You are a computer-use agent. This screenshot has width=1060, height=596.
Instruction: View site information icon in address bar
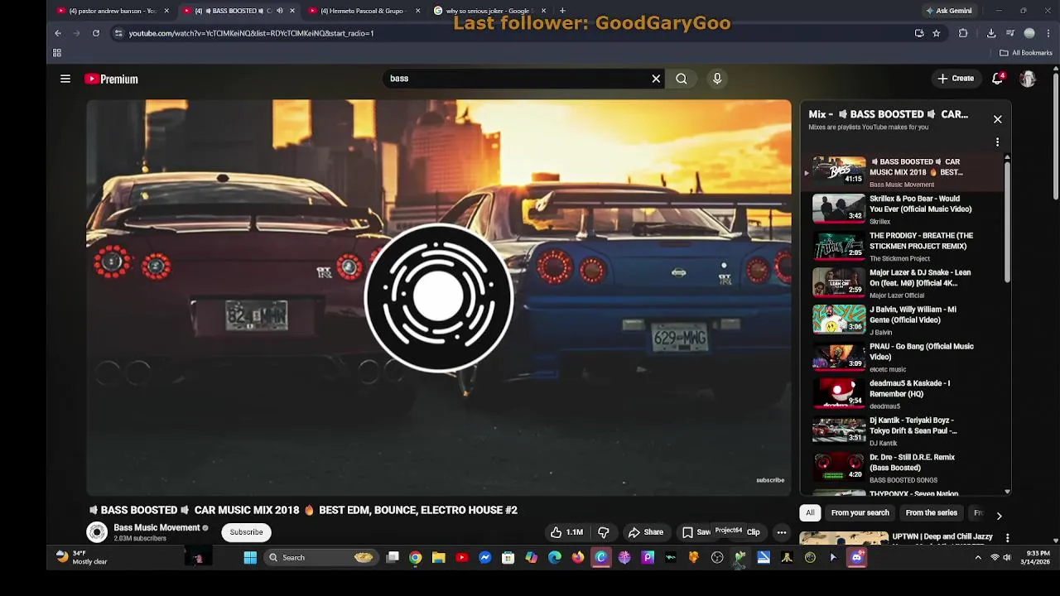click(x=118, y=33)
